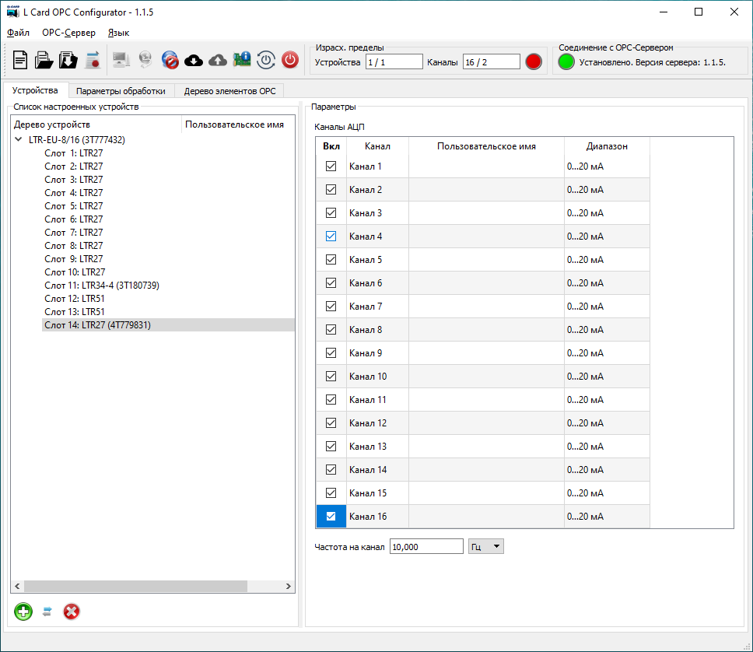This screenshot has height=652, width=753.
Task: Collapse the LTR-EU-8/16 tree node
Action: click(19, 140)
